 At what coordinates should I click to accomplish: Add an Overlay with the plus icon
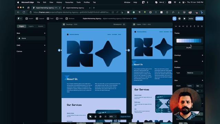(202, 55)
